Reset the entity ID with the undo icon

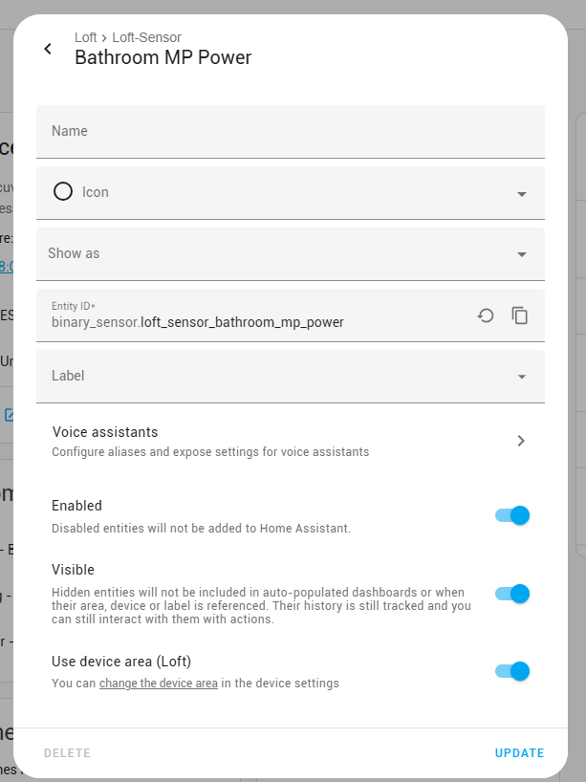click(x=485, y=315)
